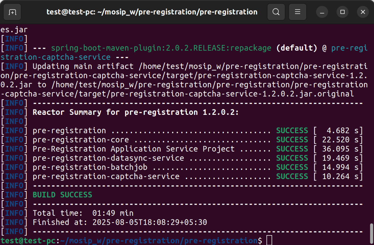Close the terminal window
Image resolution: width=374 pixels, height=245 pixels.
coord(363,12)
